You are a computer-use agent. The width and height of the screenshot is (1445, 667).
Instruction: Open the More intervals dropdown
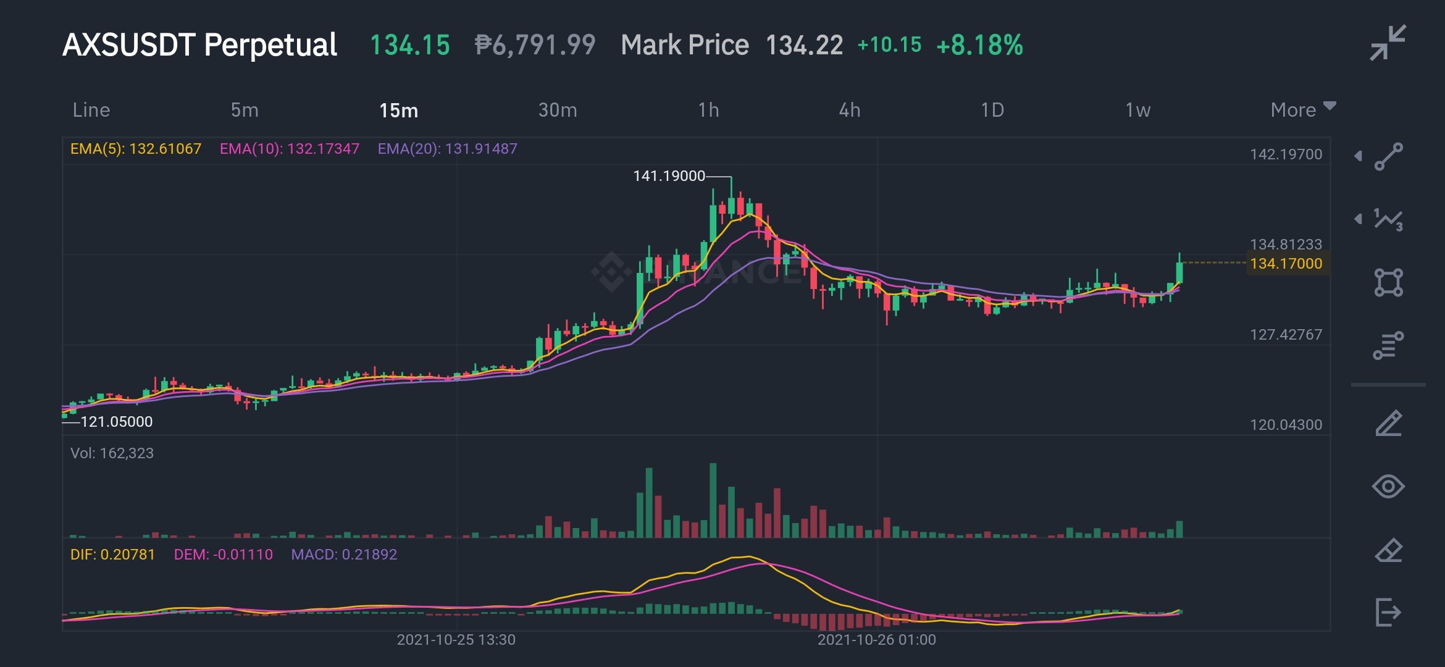pyautogui.click(x=1303, y=109)
